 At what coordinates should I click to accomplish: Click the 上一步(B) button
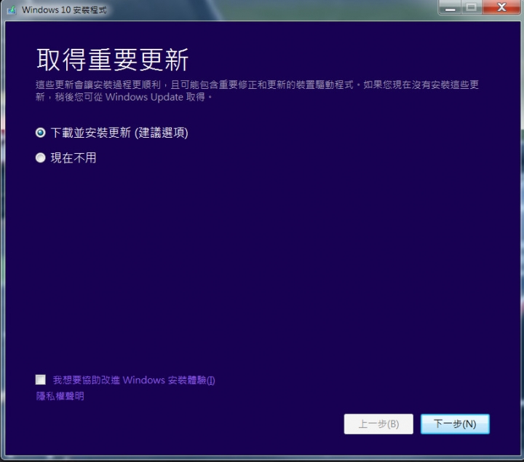click(378, 424)
